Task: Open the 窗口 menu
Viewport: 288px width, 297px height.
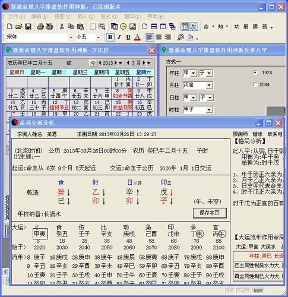Action: tap(132, 17)
